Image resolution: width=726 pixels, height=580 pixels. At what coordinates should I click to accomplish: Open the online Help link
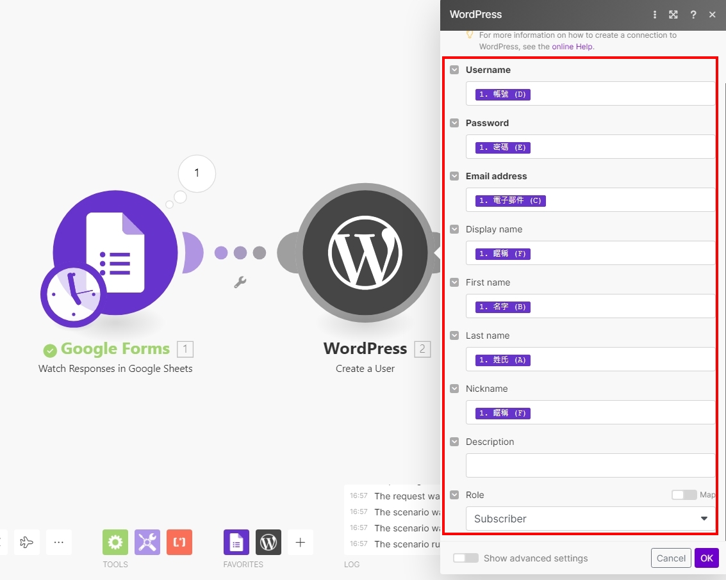pos(572,46)
